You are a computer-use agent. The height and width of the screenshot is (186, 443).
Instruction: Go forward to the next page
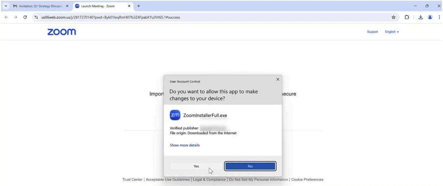16,17
